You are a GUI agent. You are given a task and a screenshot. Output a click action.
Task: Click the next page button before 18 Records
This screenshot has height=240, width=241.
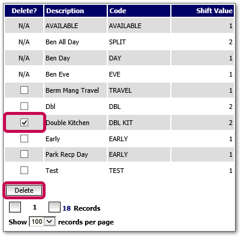pos(55,207)
